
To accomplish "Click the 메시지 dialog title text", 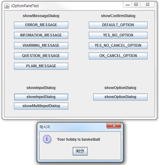I will pos(45,127).
